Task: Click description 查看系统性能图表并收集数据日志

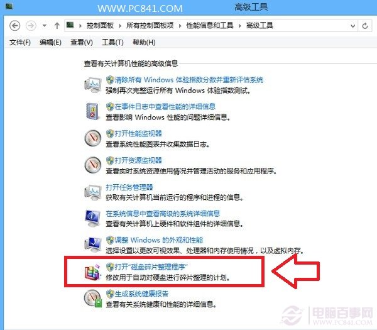Action: click(x=158, y=145)
